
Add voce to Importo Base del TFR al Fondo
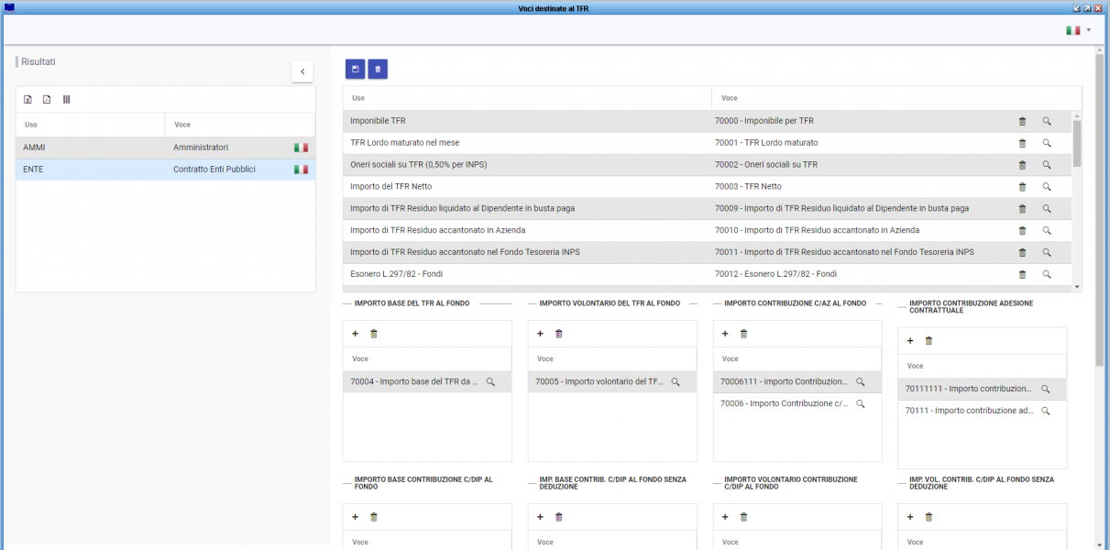(355, 334)
